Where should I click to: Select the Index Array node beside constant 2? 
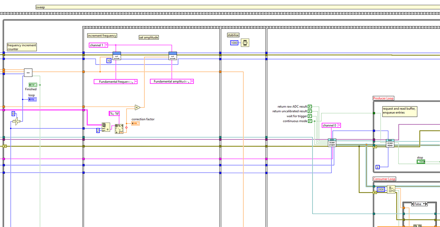tap(106, 127)
